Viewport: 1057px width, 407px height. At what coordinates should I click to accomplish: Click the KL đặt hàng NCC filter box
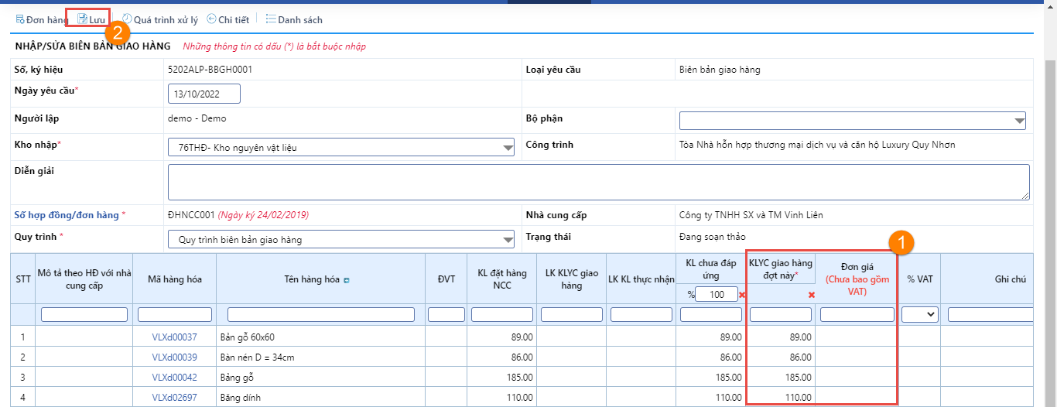(x=502, y=314)
